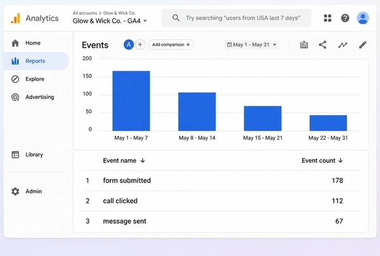The height and width of the screenshot is (256, 380).
Task: Click the 'form submitted' event row
Action: [221, 181]
